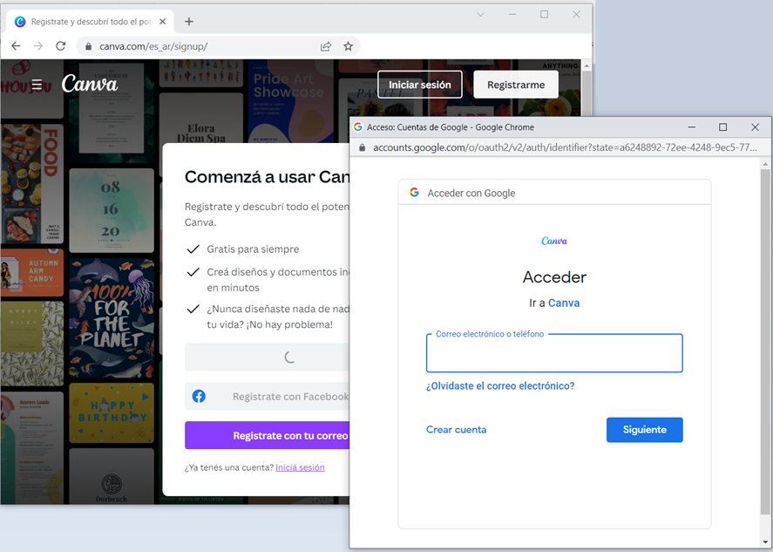Click the scroll down arrow in the Google popup
Viewport: 773px width, 552px height.
[765, 542]
